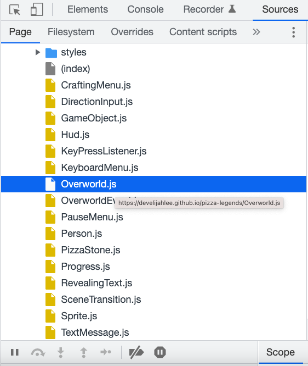Viewport: 308px width, 366px height.
Task: Step over next function call
Action: pos(38,352)
